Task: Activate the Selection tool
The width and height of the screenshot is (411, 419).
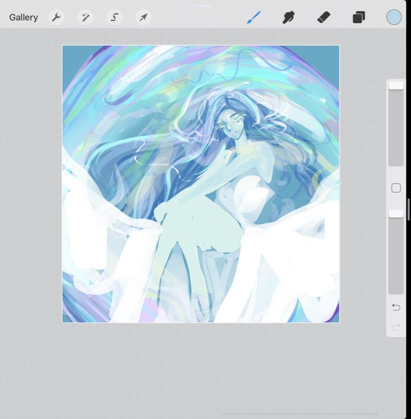Action: tap(115, 17)
